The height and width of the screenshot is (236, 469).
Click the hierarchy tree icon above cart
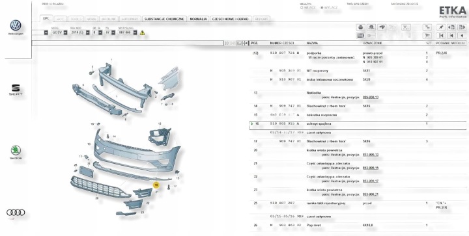click(x=427, y=27)
